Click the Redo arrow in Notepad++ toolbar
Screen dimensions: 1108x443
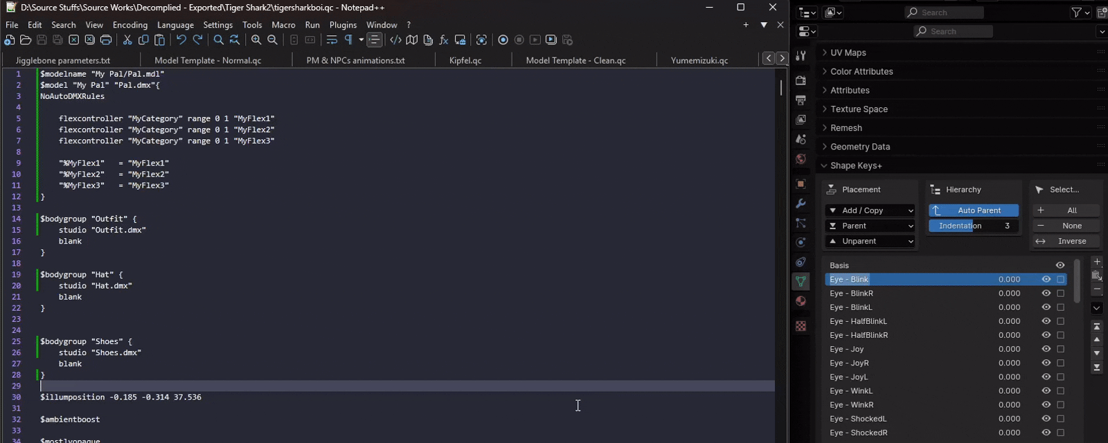tap(197, 40)
